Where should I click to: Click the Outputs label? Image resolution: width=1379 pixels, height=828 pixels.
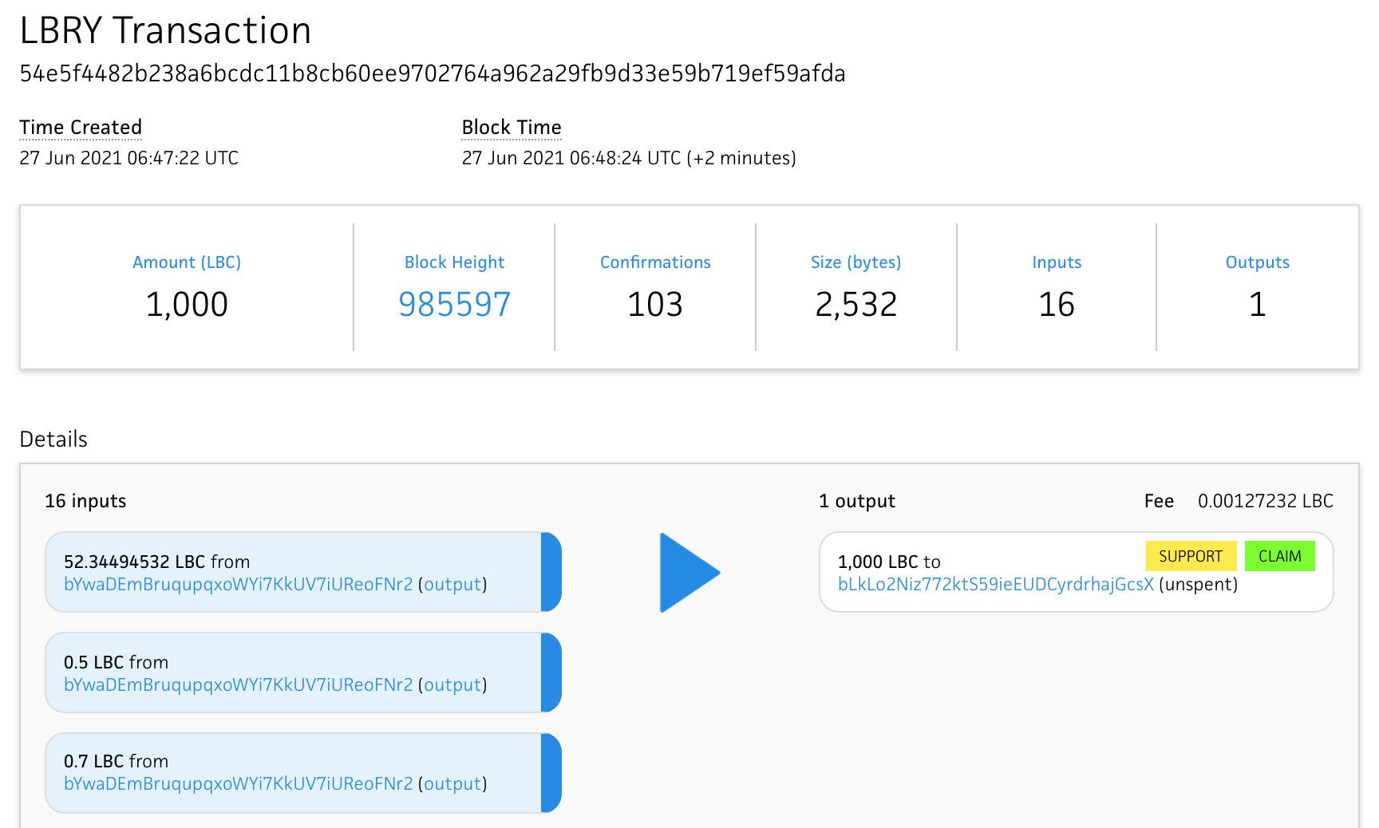[1258, 262]
